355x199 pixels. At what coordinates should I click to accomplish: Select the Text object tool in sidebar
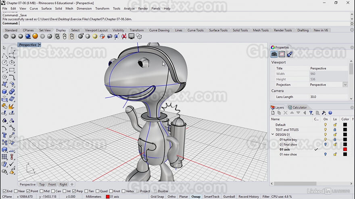pyautogui.click(x=4, y=135)
